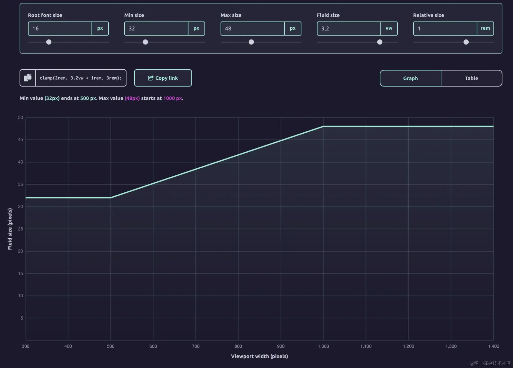The image size is (513, 368).
Task: Click the Relative size input showing 1
Action: tap(445, 28)
